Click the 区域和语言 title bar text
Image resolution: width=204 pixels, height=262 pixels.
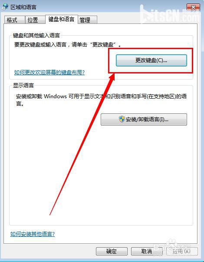click(23, 7)
